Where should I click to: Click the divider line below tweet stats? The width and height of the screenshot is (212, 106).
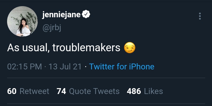pos(106,104)
